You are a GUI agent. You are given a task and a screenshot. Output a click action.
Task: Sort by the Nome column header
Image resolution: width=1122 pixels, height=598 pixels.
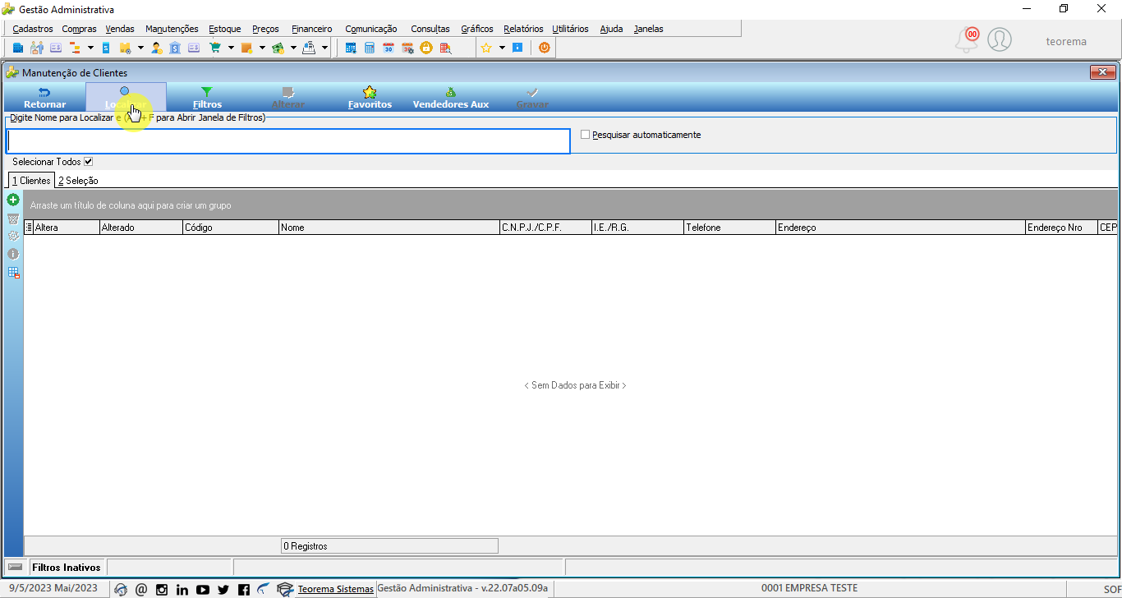coord(389,228)
